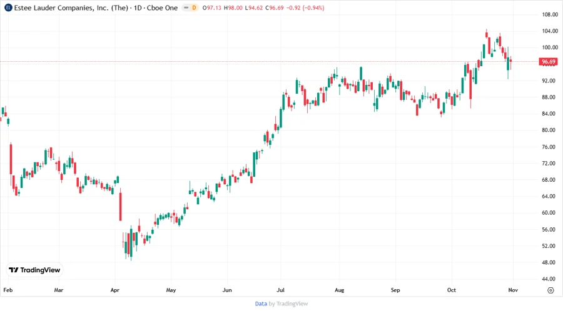563x311 pixels.
Task: Click the 100.00 price axis label
Action: [x=550, y=47]
